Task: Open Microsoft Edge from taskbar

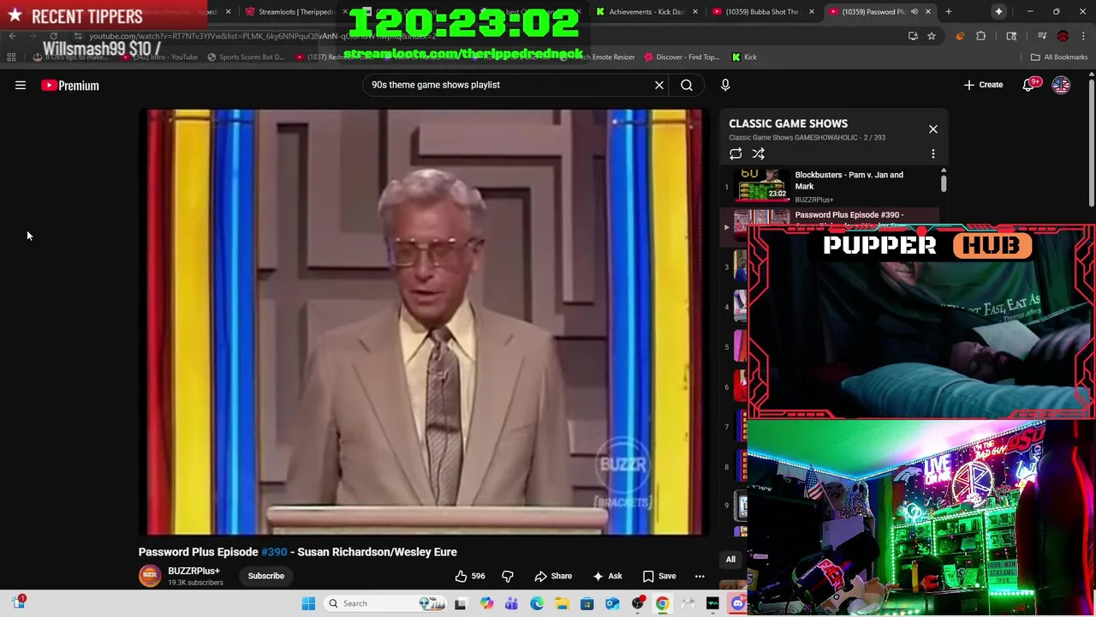Action: click(537, 603)
